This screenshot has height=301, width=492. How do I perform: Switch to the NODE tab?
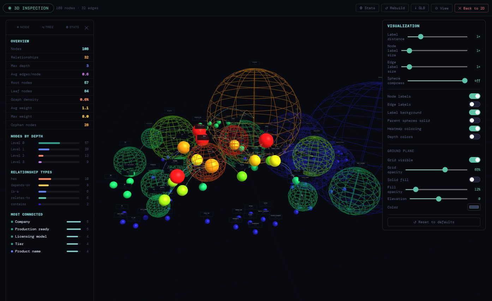23,27
